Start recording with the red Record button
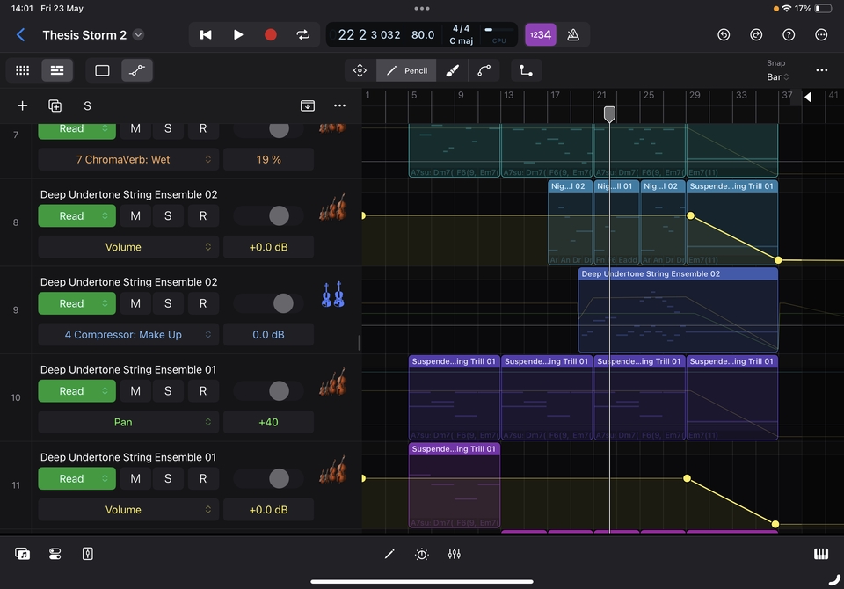The height and width of the screenshot is (589, 844). click(270, 35)
